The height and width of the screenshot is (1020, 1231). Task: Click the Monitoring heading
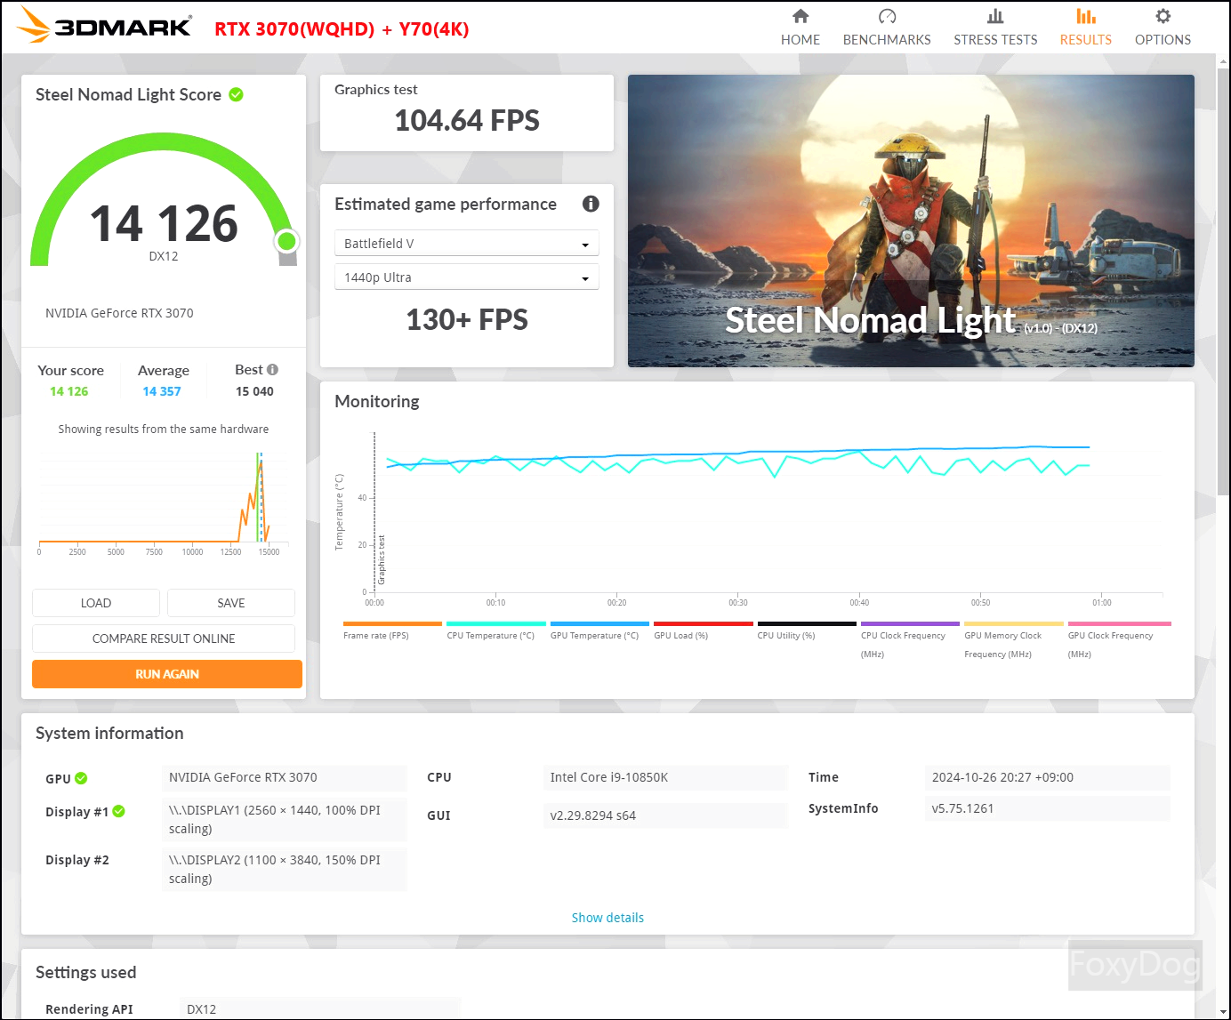pos(377,401)
